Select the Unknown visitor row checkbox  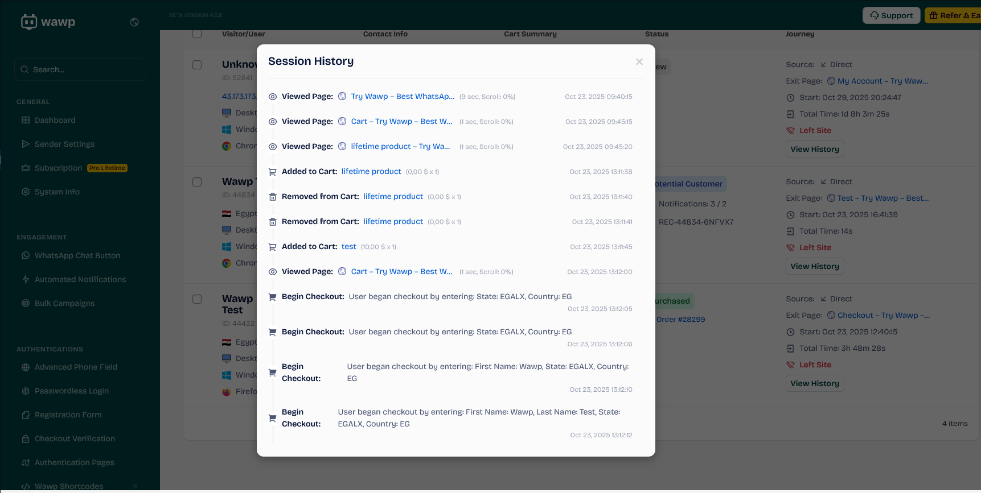(197, 65)
